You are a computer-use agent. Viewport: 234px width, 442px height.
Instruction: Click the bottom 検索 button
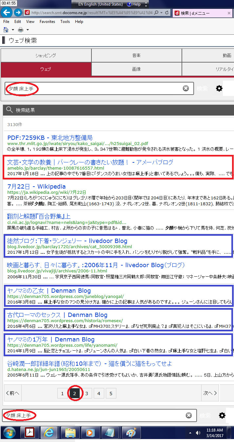205,415
